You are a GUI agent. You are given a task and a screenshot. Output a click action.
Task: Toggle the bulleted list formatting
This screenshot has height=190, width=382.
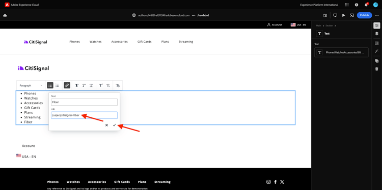pos(50,85)
